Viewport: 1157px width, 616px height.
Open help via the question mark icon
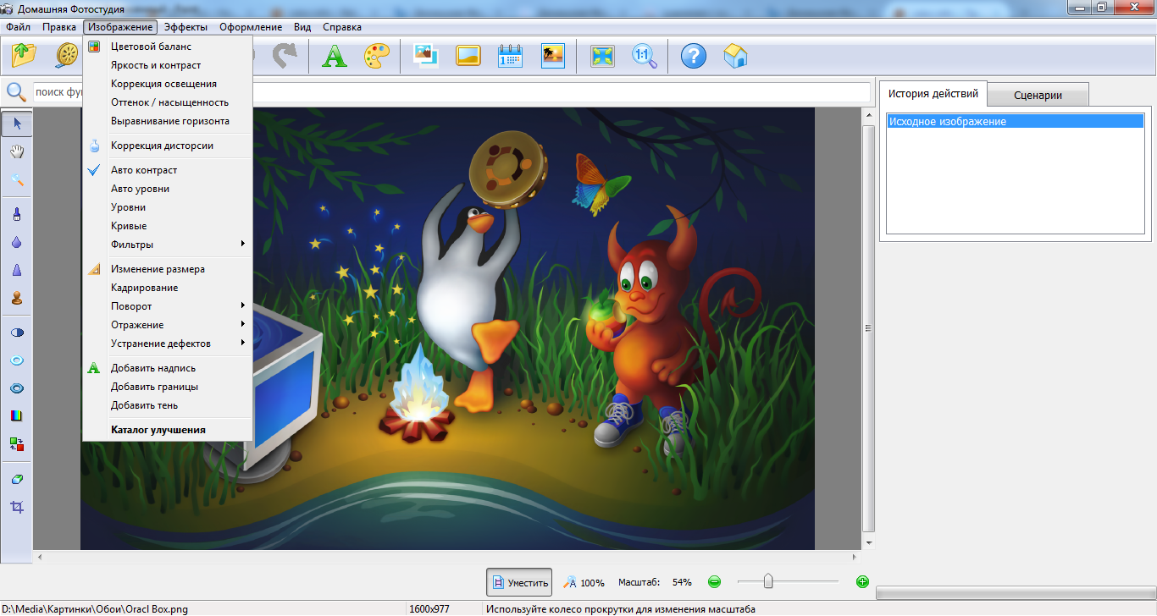pos(694,56)
